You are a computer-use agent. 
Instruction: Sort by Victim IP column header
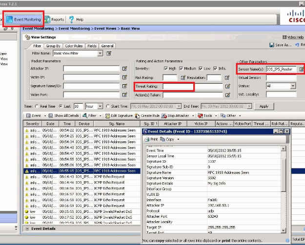point(201,124)
